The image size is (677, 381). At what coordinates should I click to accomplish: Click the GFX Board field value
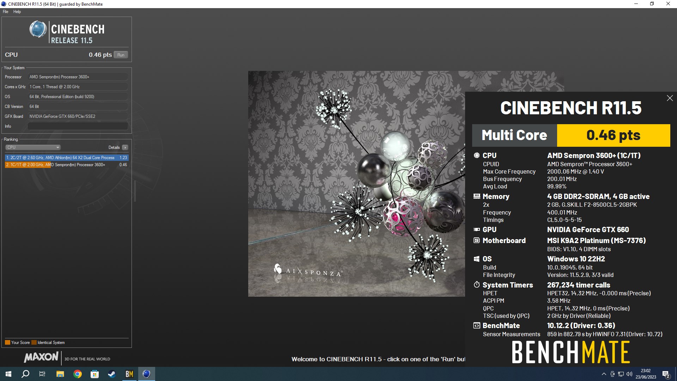(x=78, y=116)
